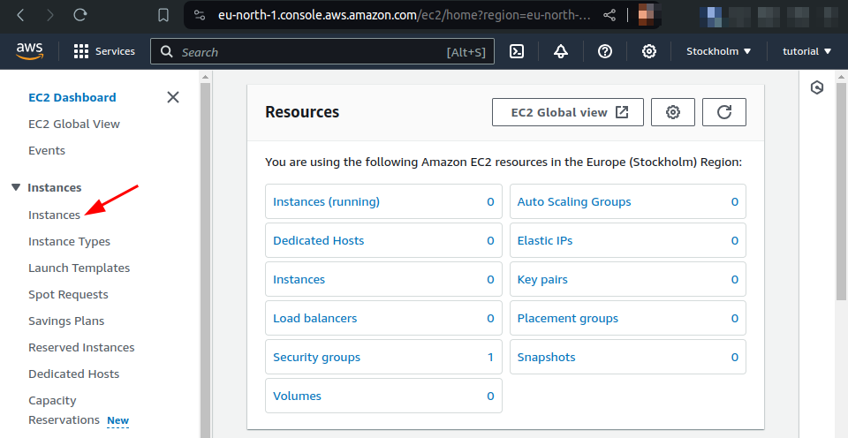This screenshot has width=848, height=438.
Task: Open the help question mark icon
Action: (604, 51)
